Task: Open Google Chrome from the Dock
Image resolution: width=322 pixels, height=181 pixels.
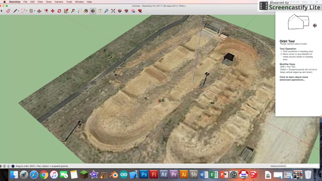Action: click(x=44, y=174)
